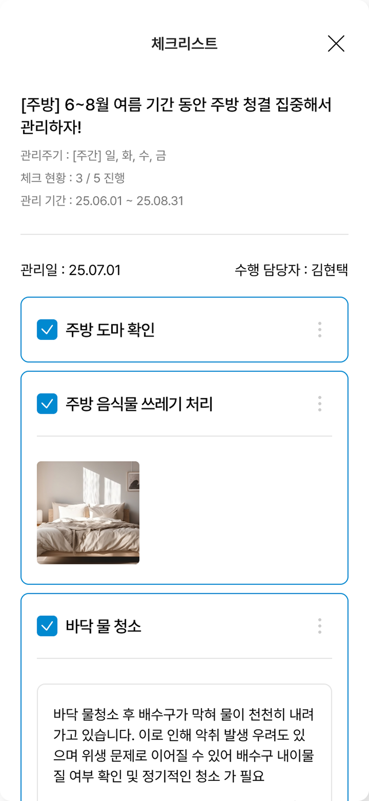Open the kebab menu for 바닥 물 청소
This screenshot has height=801, width=369.
click(x=320, y=626)
